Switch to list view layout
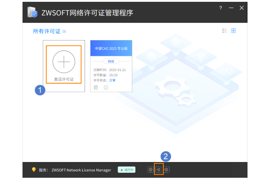 click(225, 31)
